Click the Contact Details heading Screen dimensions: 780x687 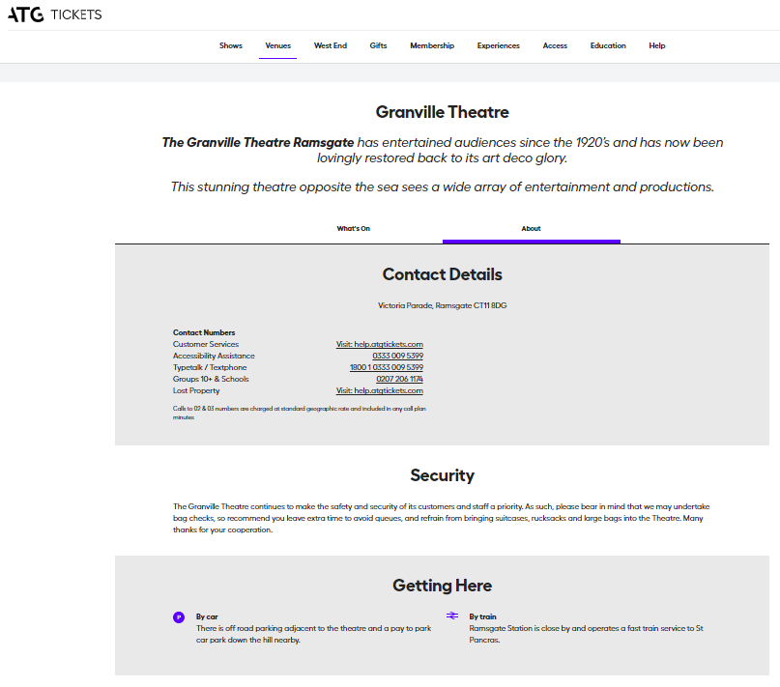point(443,274)
